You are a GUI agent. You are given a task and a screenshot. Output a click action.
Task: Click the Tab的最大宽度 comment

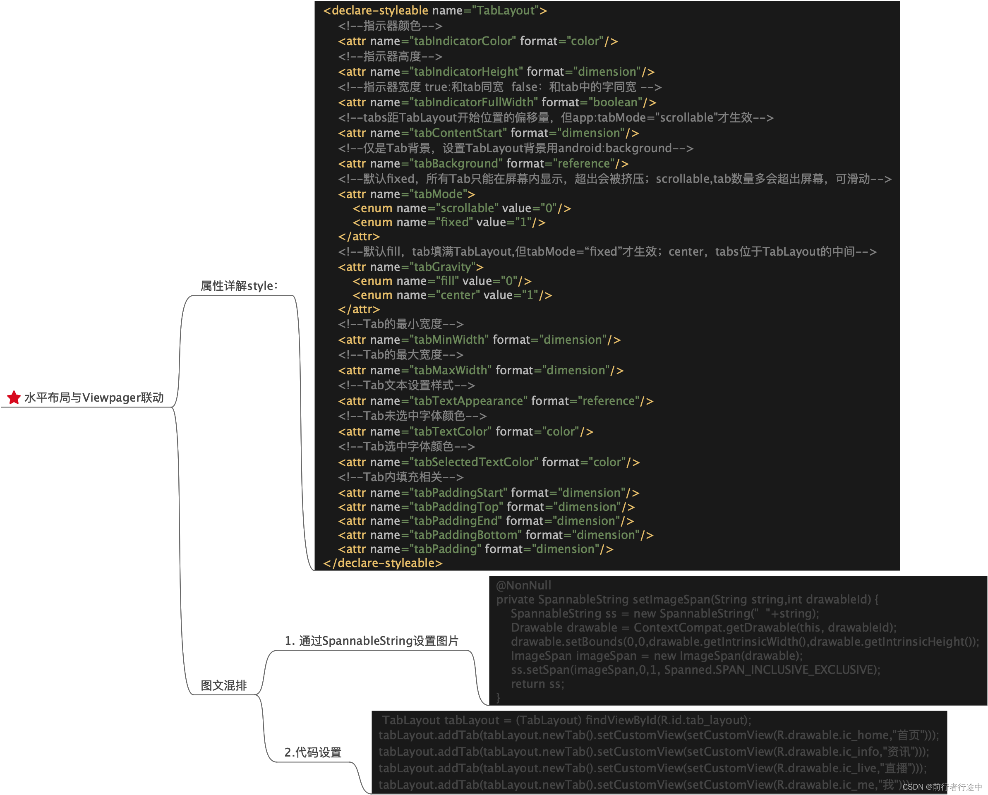400,355
